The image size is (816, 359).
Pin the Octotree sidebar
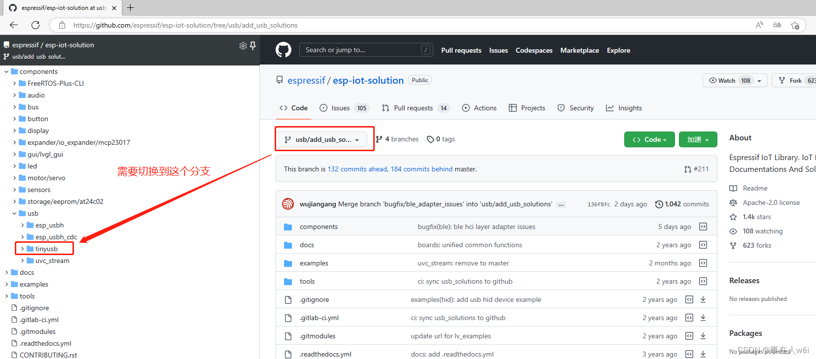253,46
